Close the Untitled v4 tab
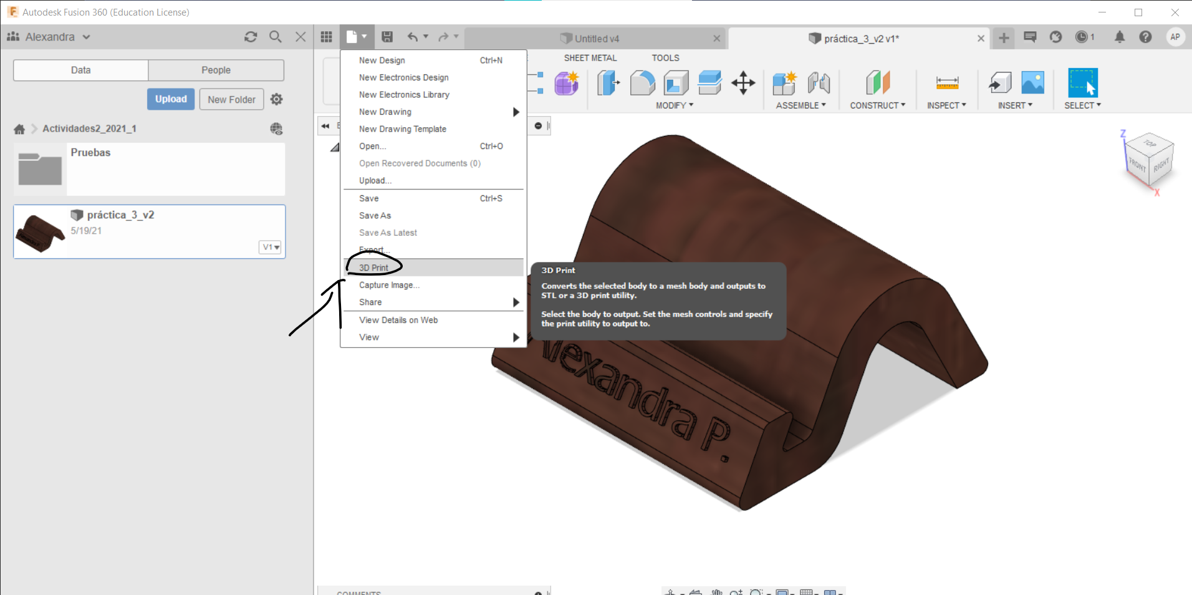 click(717, 39)
